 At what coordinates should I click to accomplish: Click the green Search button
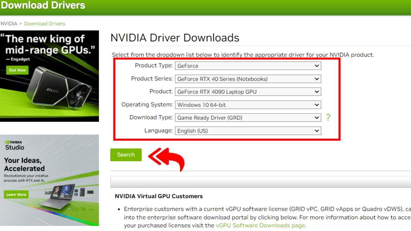pyautogui.click(x=126, y=155)
